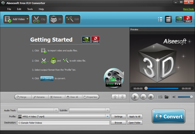The height and width of the screenshot is (134, 195).
Task: Click the large Convert button
Action: pos(169,116)
